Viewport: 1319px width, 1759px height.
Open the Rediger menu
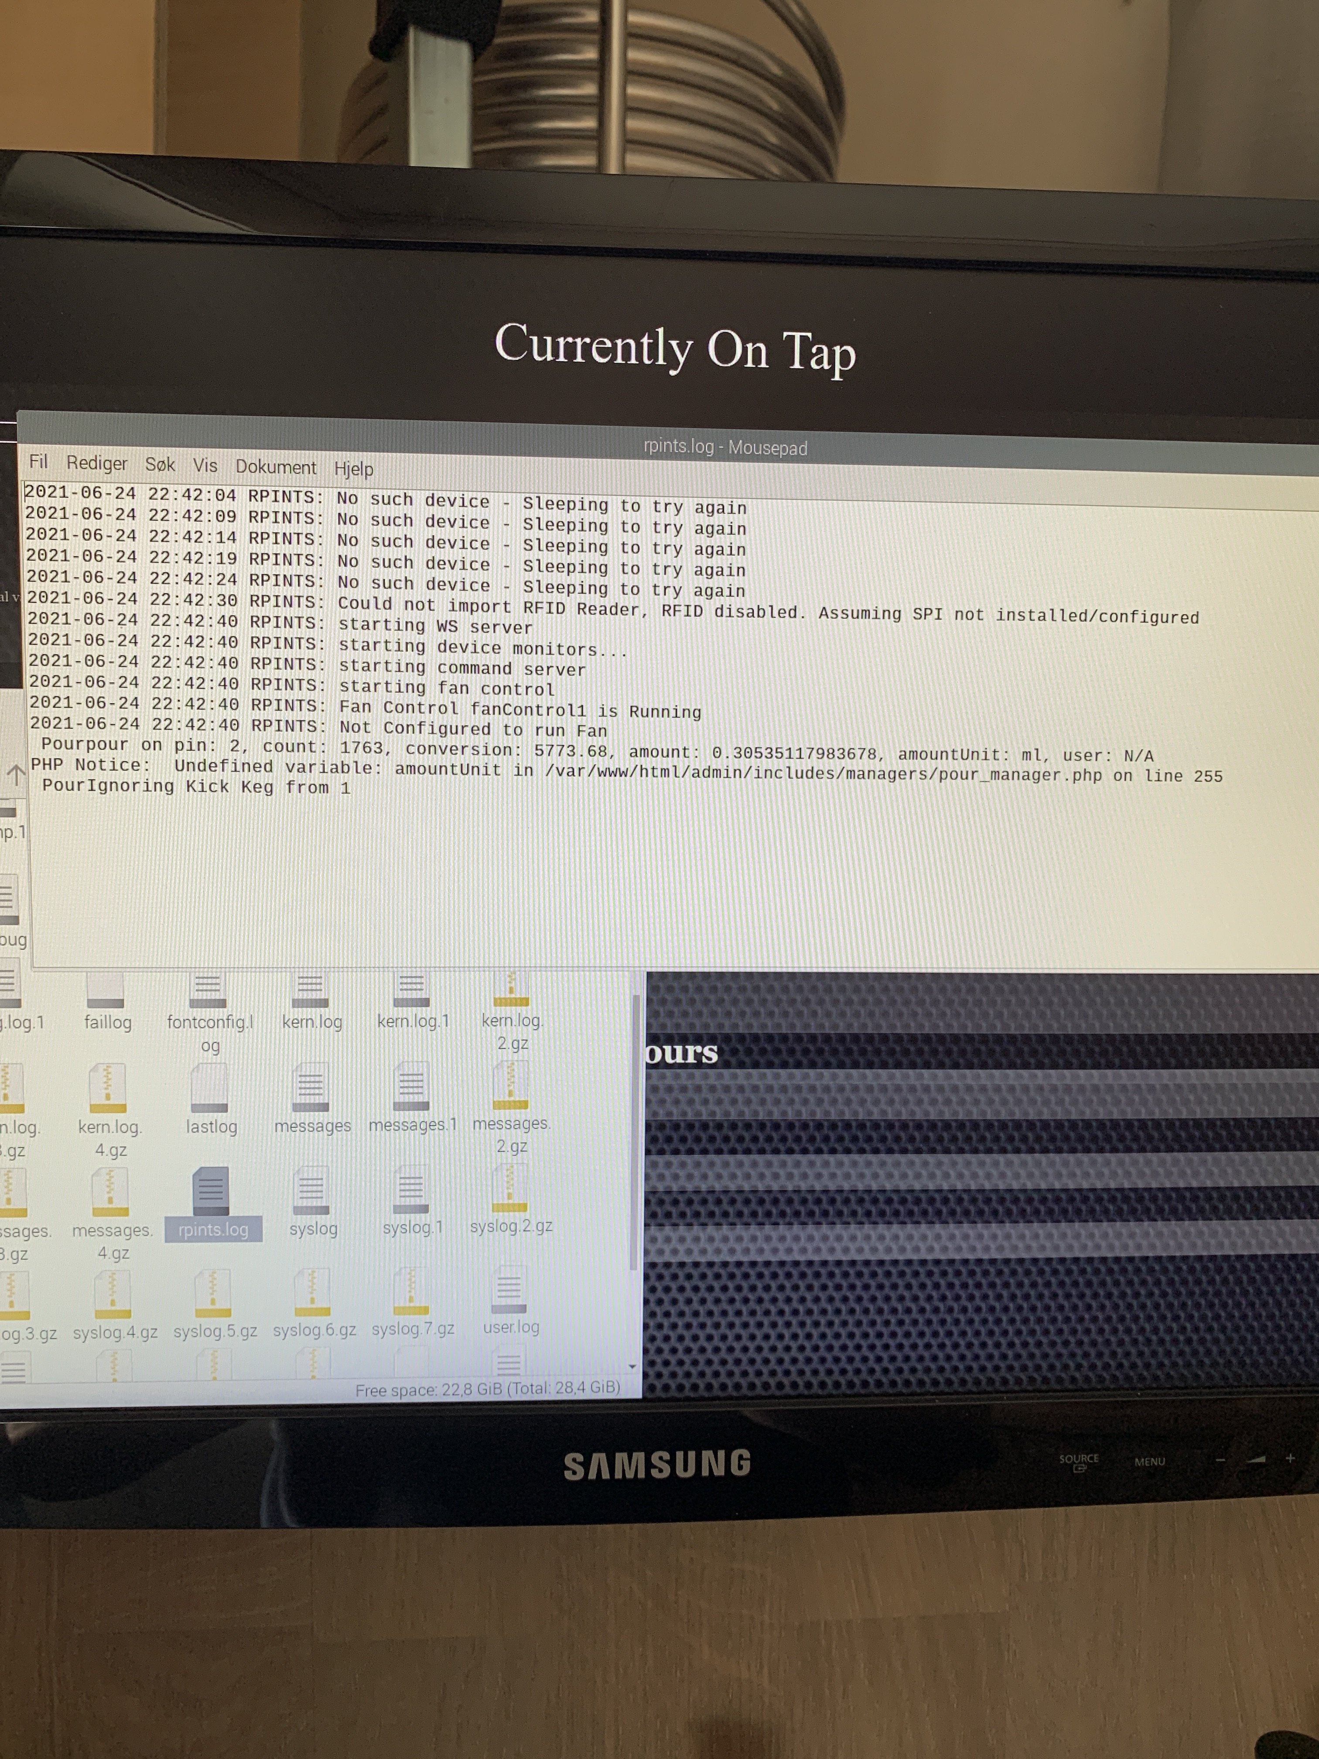(x=96, y=464)
